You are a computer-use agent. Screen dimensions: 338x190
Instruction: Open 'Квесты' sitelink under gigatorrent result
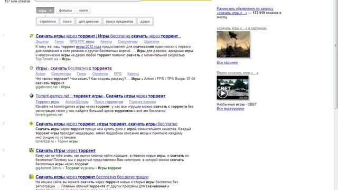click(133, 74)
